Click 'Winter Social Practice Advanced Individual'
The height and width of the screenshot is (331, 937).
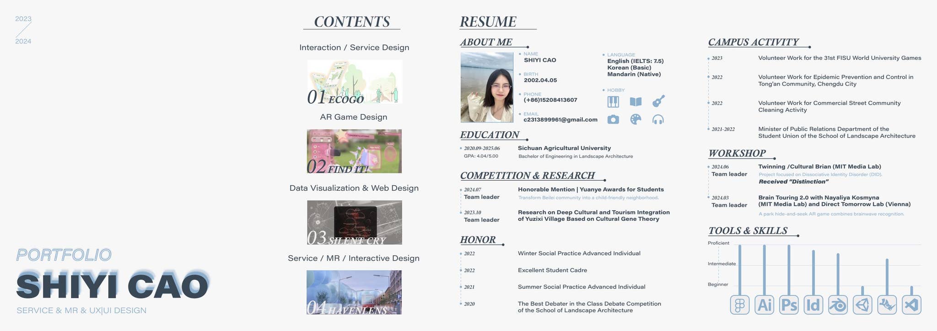pyautogui.click(x=579, y=253)
